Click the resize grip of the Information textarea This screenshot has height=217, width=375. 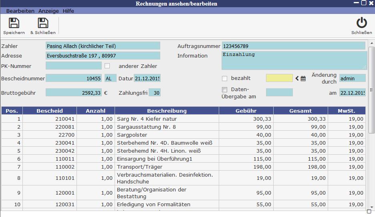click(x=365, y=68)
